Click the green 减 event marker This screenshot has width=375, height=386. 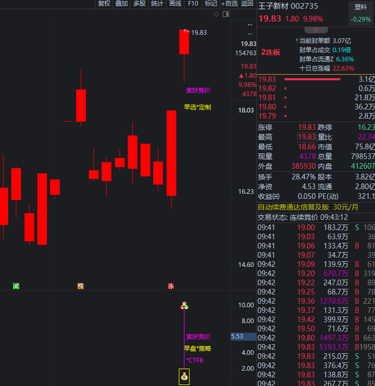[x=16, y=286]
